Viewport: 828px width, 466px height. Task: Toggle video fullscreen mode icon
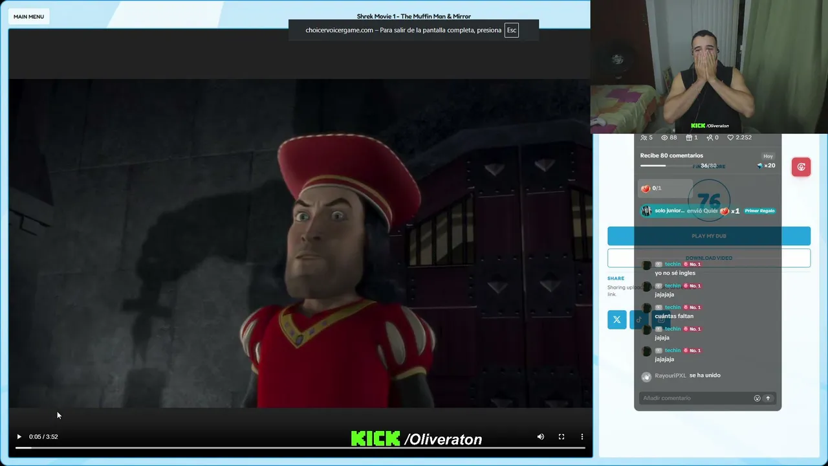coord(561,437)
